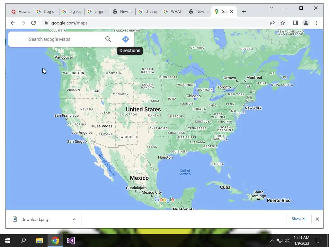Go back using browser back arrow
The image size is (329, 247).
[x=13, y=23]
